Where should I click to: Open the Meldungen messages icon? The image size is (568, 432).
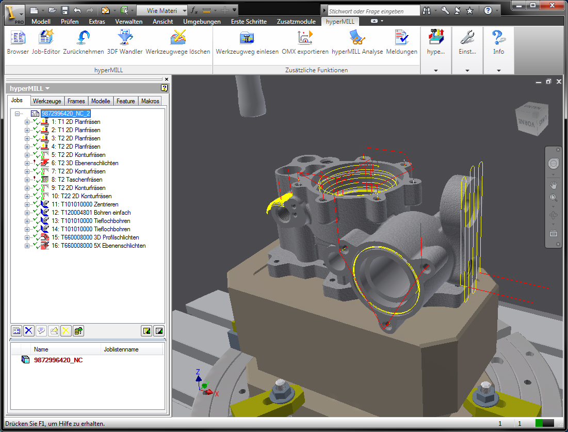(x=401, y=39)
